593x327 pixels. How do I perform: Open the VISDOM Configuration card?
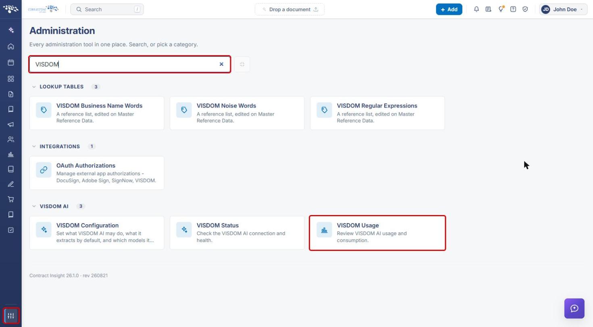(x=97, y=233)
